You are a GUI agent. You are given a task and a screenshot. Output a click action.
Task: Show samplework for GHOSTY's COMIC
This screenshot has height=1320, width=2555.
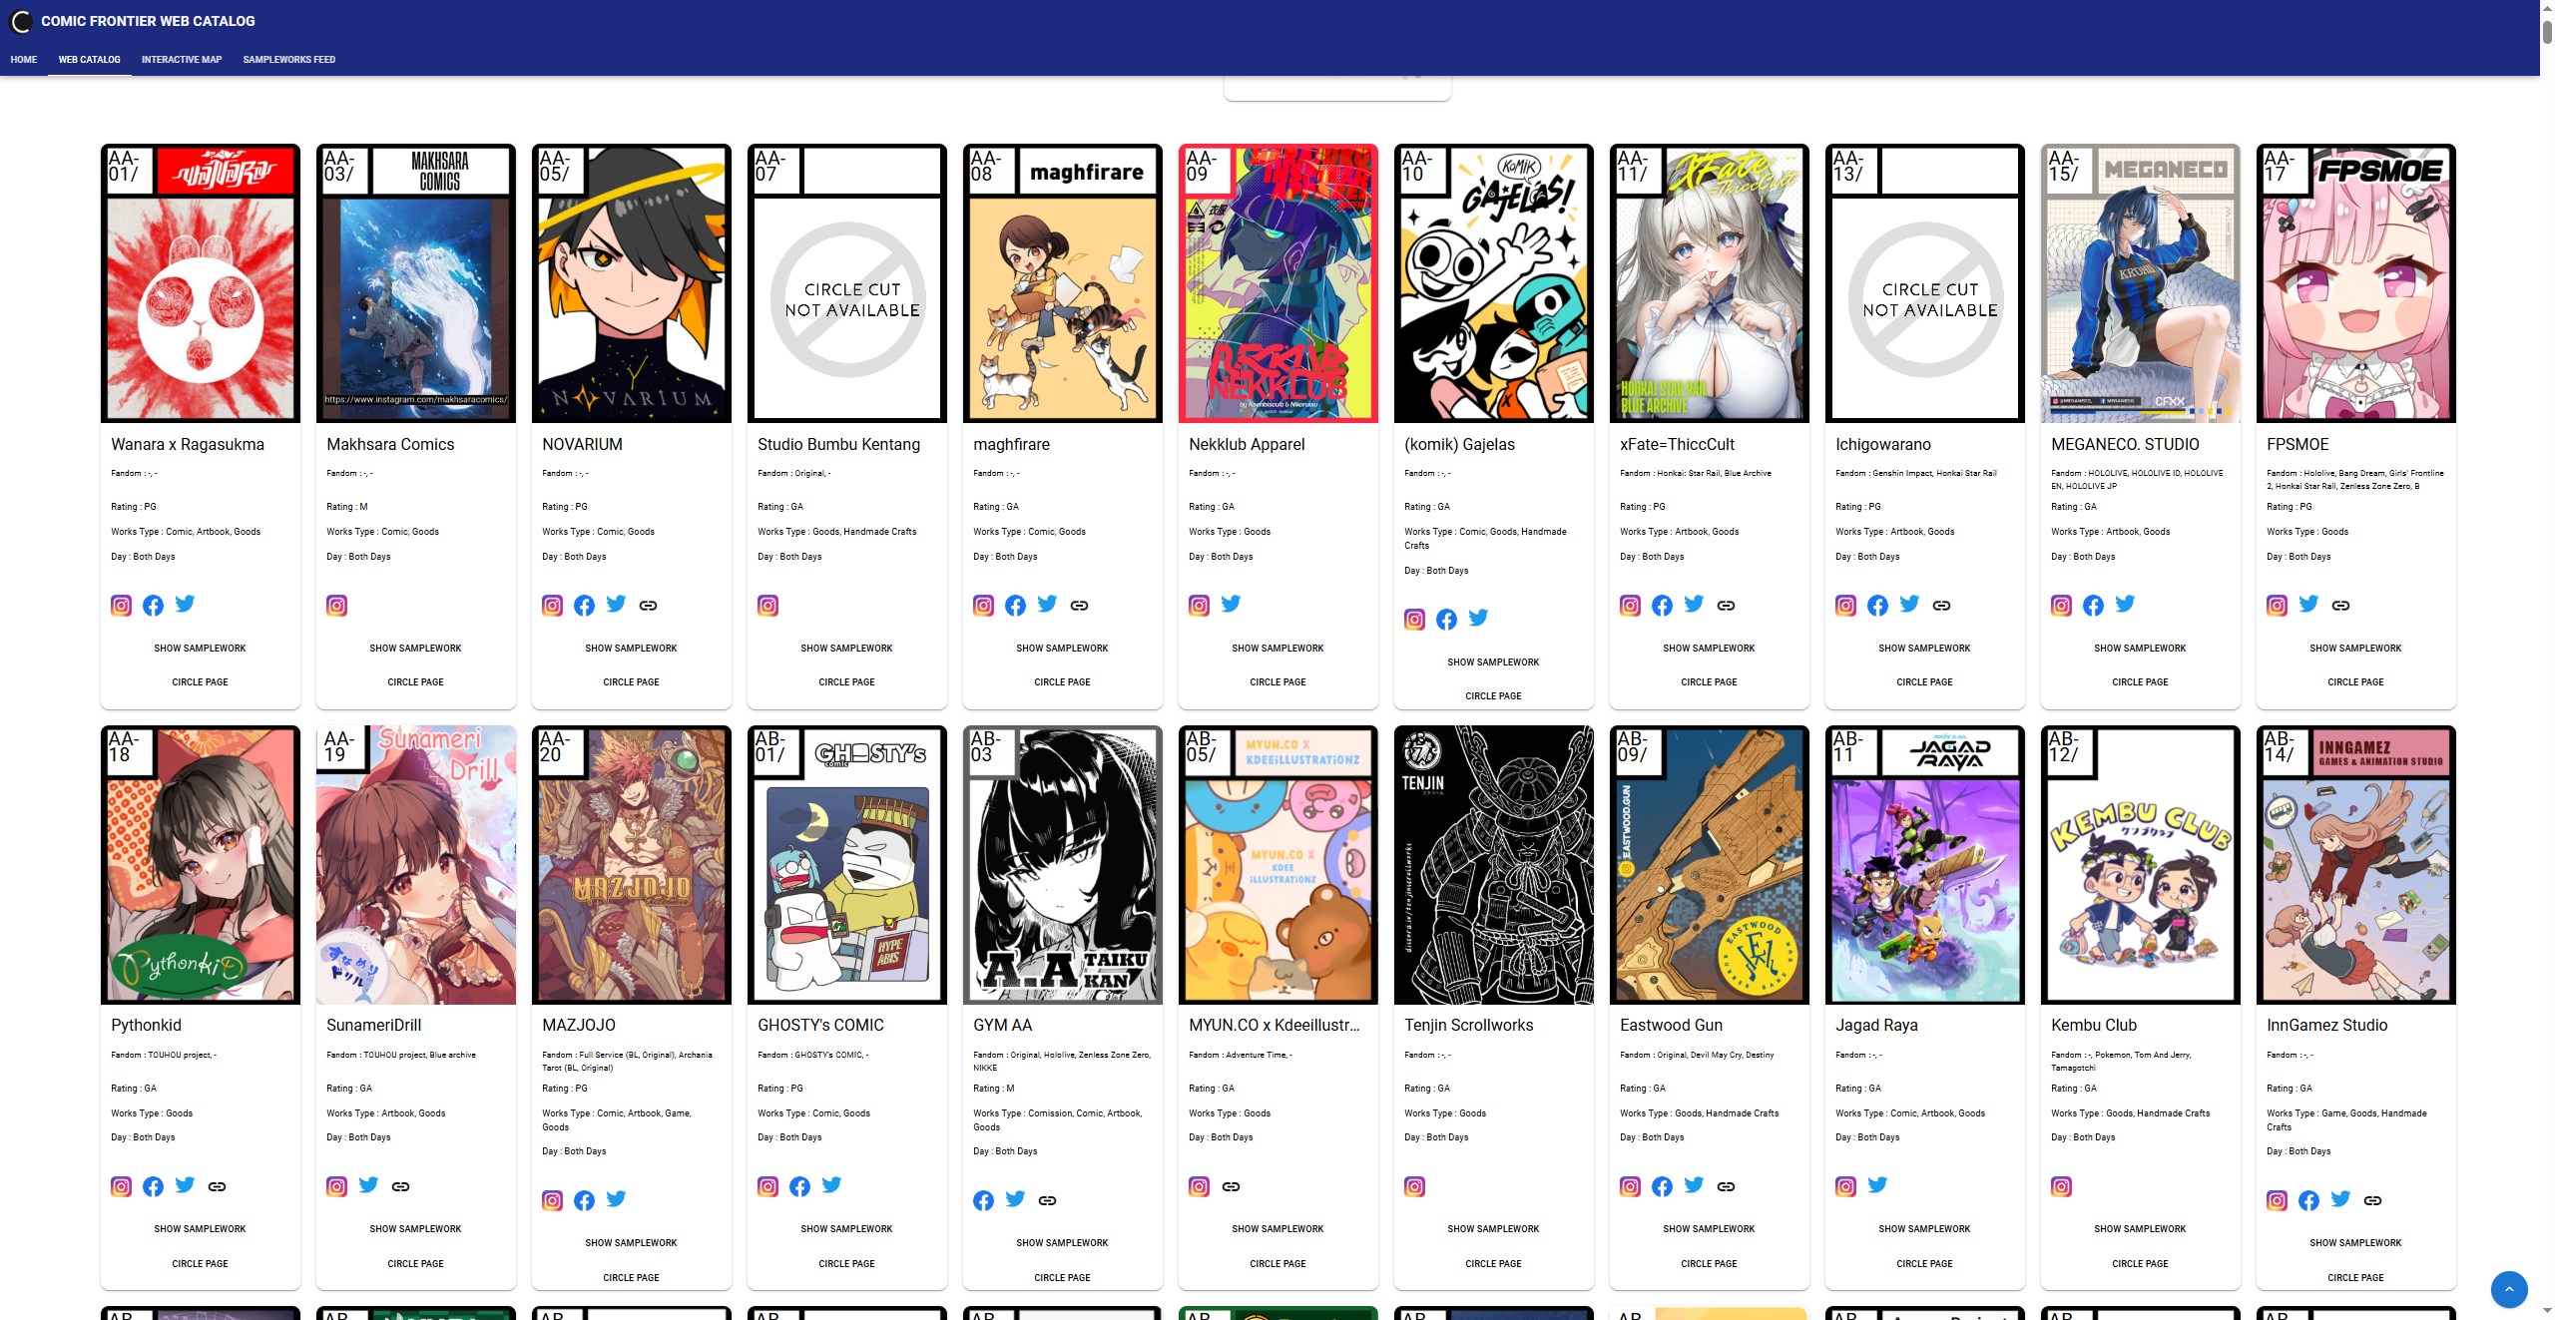pyautogui.click(x=846, y=1229)
